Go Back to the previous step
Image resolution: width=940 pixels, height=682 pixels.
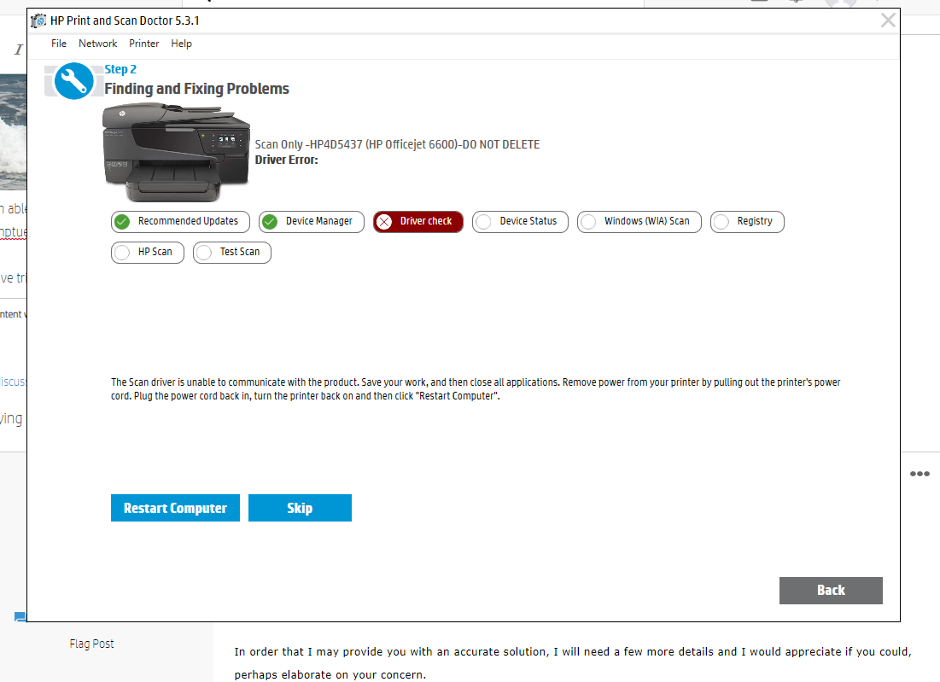point(831,591)
